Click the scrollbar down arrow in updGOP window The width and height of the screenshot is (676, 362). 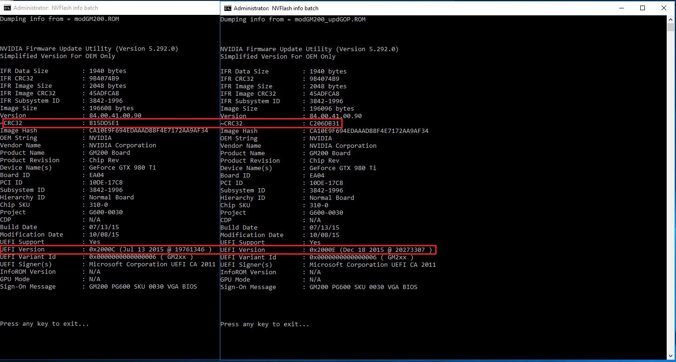point(671,355)
